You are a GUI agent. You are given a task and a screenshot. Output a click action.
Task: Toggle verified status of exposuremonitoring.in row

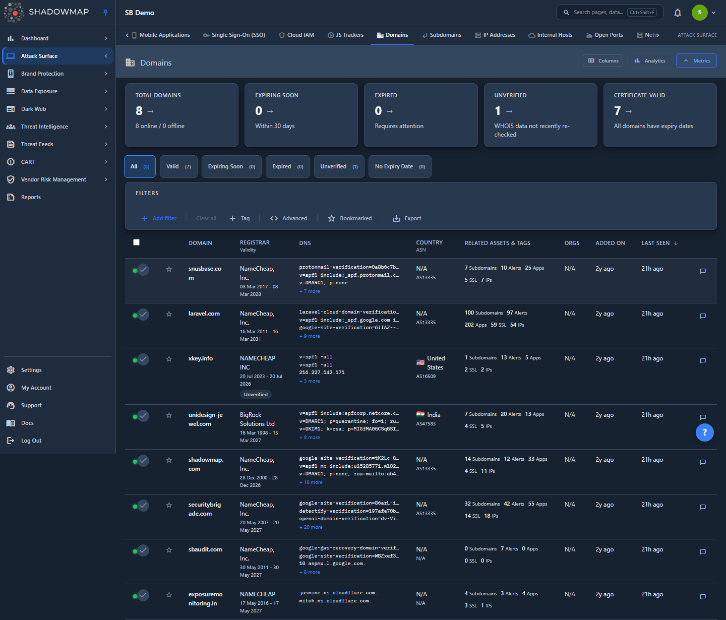pyautogui.click(x=143, y=595)
